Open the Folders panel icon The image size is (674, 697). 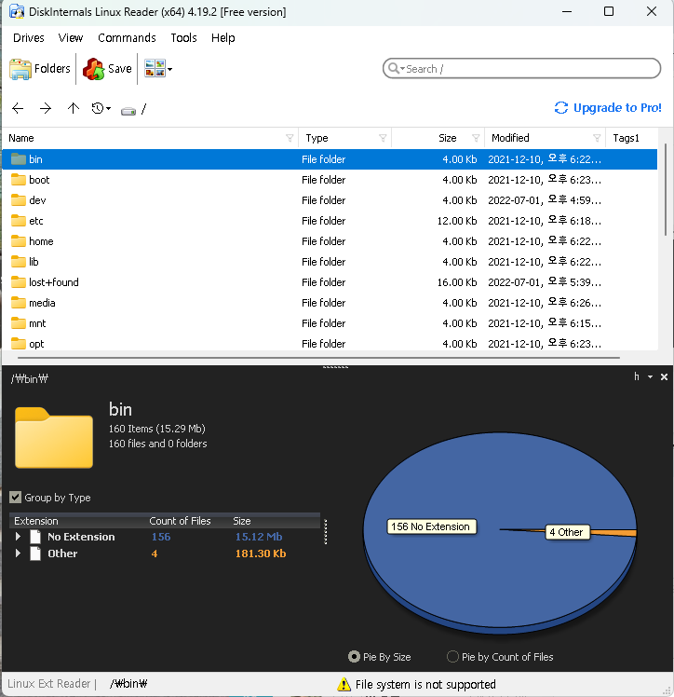[20, 69]
